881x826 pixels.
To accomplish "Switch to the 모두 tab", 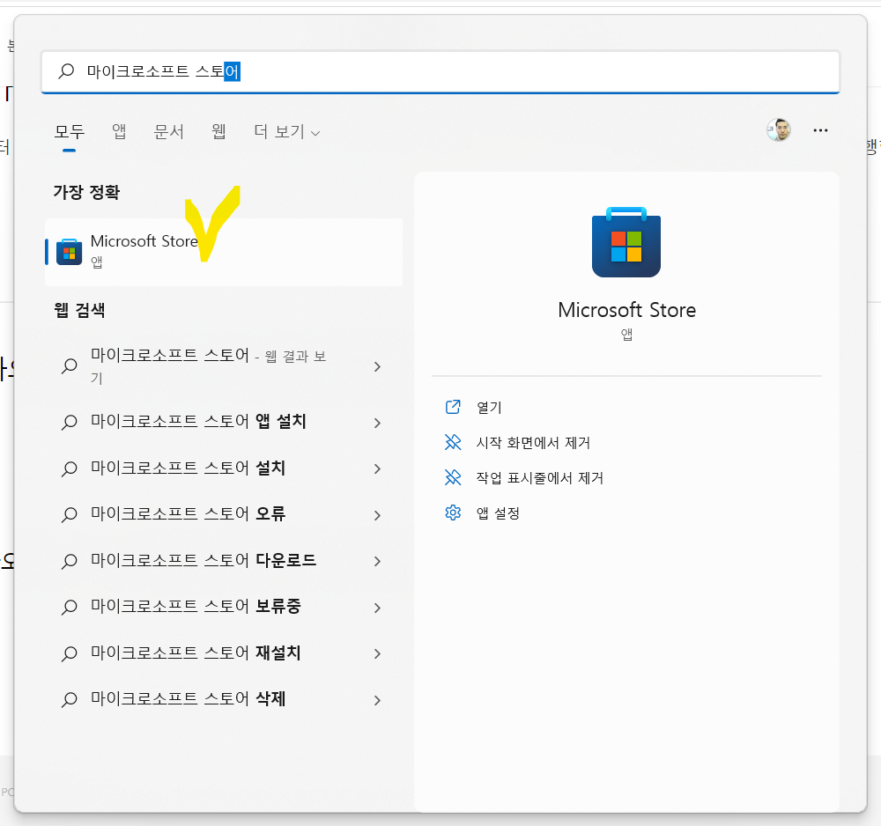I will click(69, 131).
